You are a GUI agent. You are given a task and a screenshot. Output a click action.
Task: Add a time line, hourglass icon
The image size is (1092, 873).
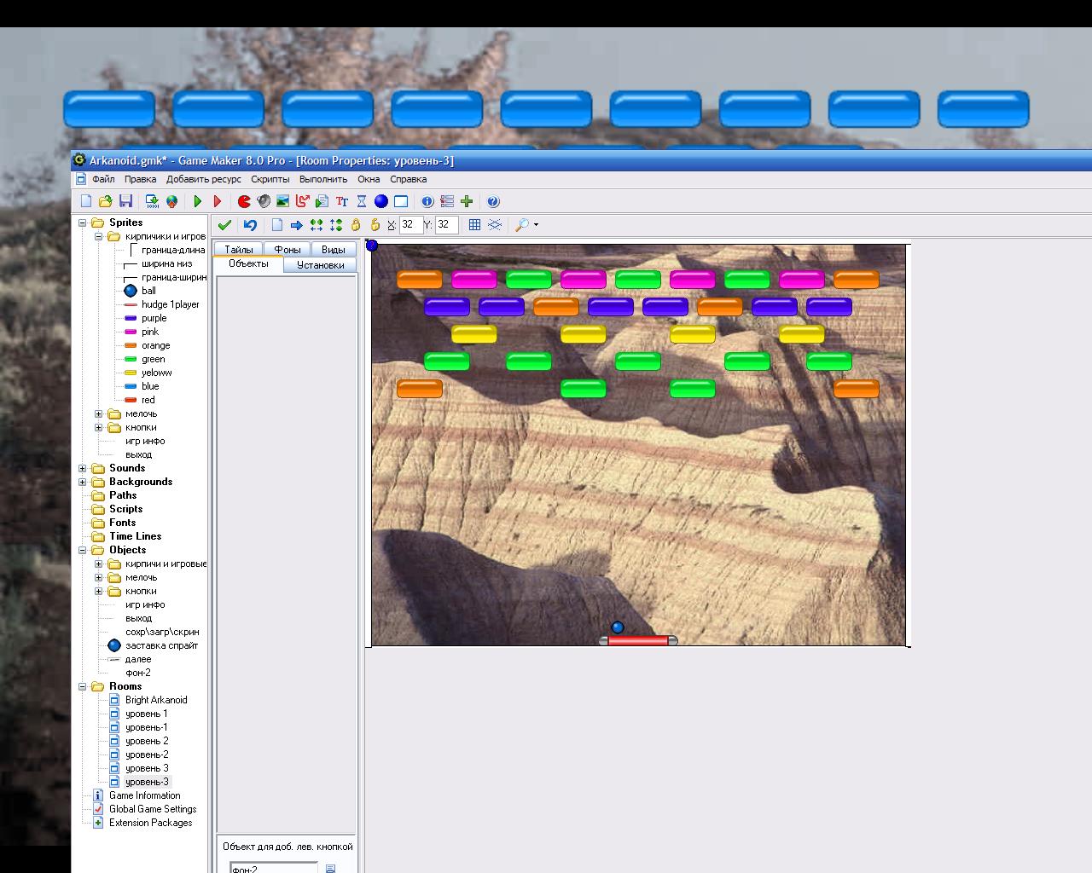click(362, 201)
